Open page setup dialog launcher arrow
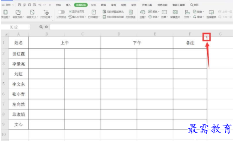The width and height of the screenshot is (235, 141). [53, 20]
